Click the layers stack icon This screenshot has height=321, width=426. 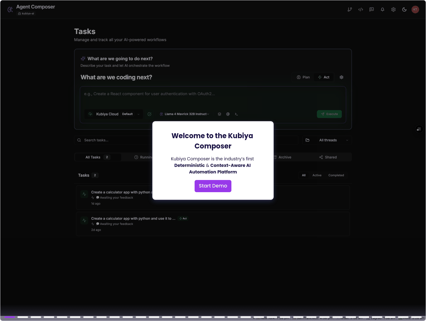point(220,114)
